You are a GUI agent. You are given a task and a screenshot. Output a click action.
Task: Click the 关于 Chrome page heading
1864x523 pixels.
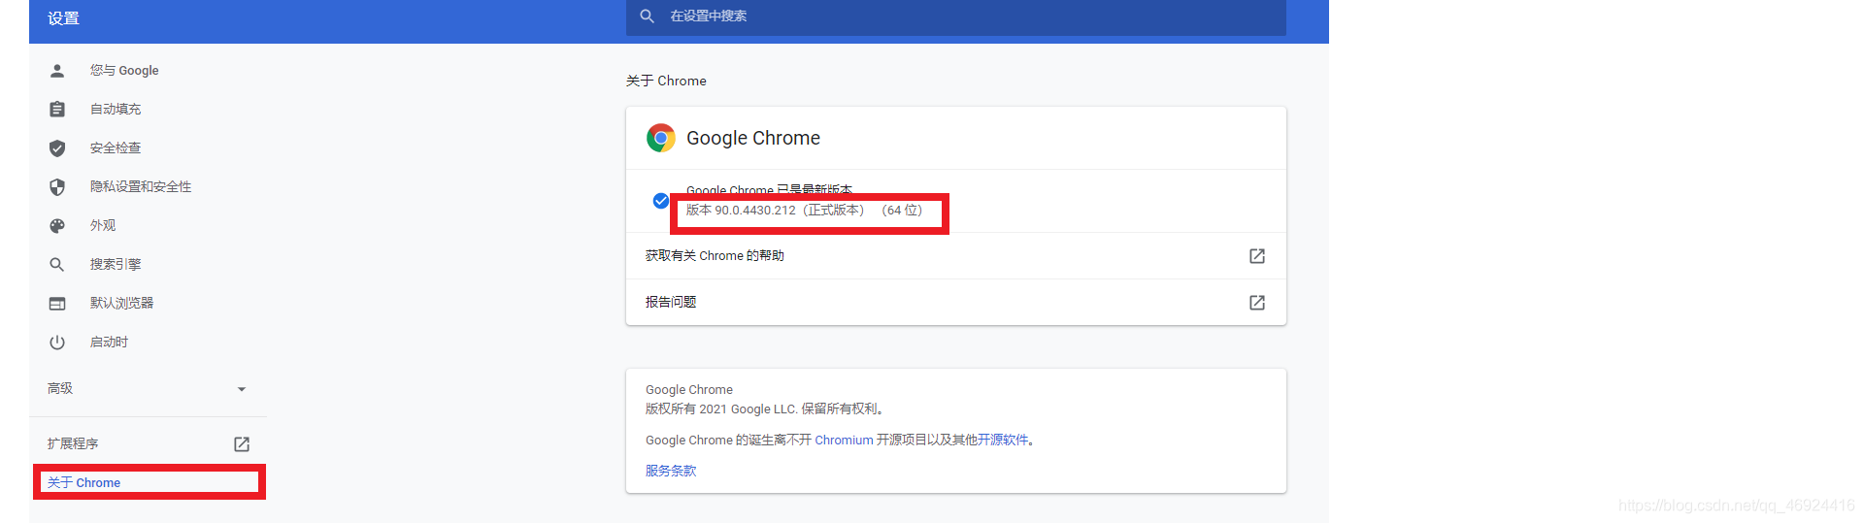666,81
